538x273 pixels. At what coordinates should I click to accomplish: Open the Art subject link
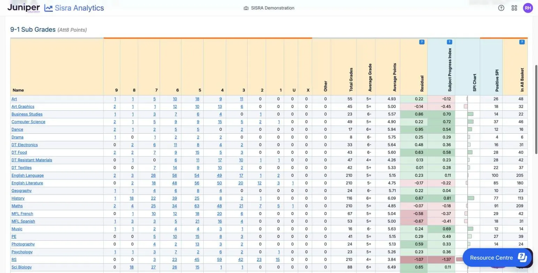coord(14,99)
